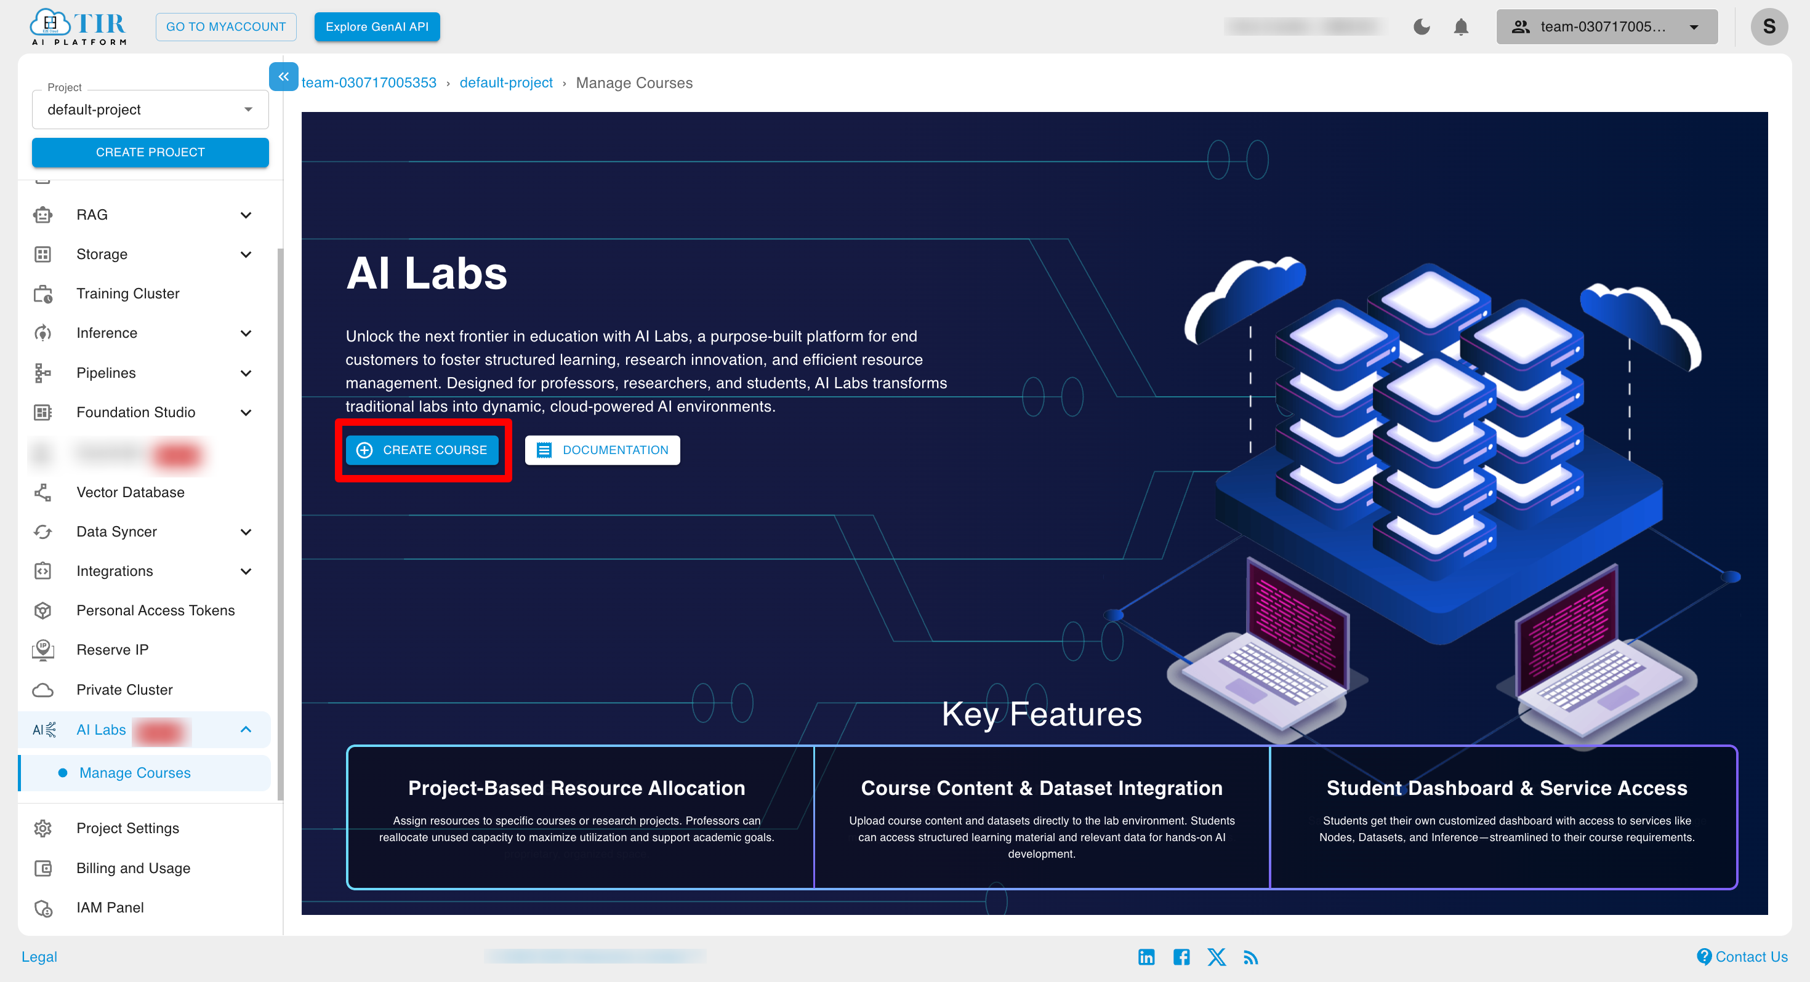Viewport: 1810px width, 982px height.
Task: Open the LinkedIn footer icon
Action: pos(1146,957)
